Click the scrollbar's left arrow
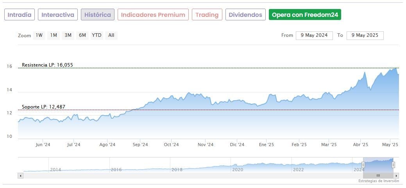The image size is (406, 188). coord(20,176)
